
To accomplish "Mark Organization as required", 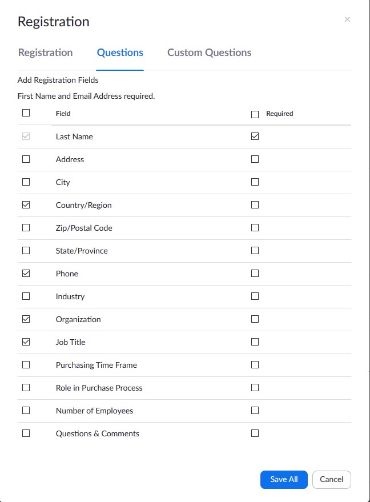I will [x=255, y=319].
